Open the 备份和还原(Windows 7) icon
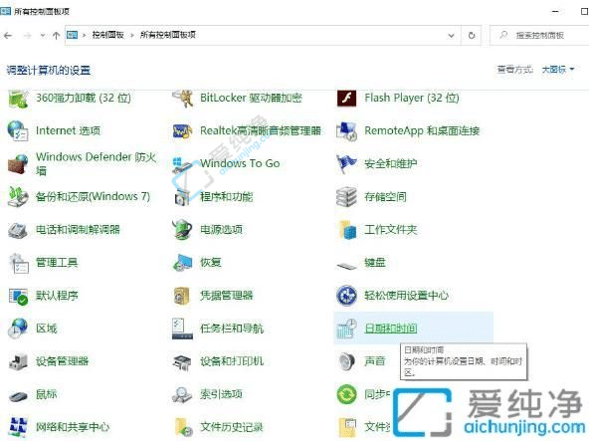Image resolution: width=589 pixels, height=441 pixels. pos(18,197)
